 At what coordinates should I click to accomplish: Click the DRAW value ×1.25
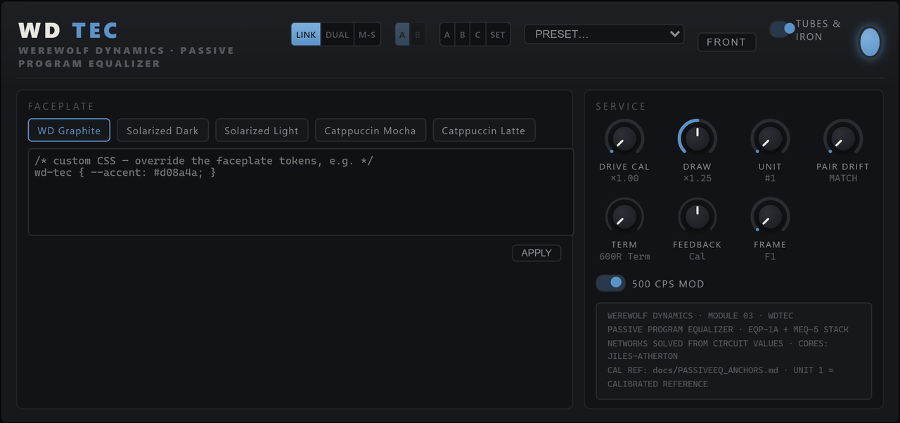click(x=697, y=178)
